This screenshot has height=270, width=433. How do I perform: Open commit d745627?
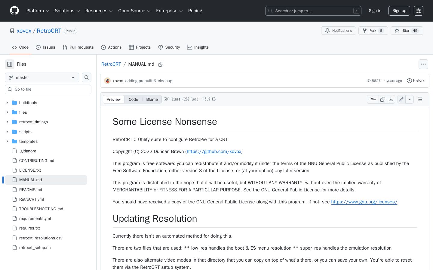click(x=373, y=81)
